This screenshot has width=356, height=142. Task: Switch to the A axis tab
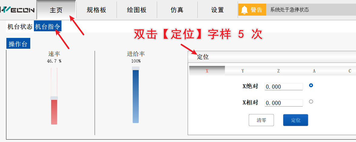click(x=314, y=71)
